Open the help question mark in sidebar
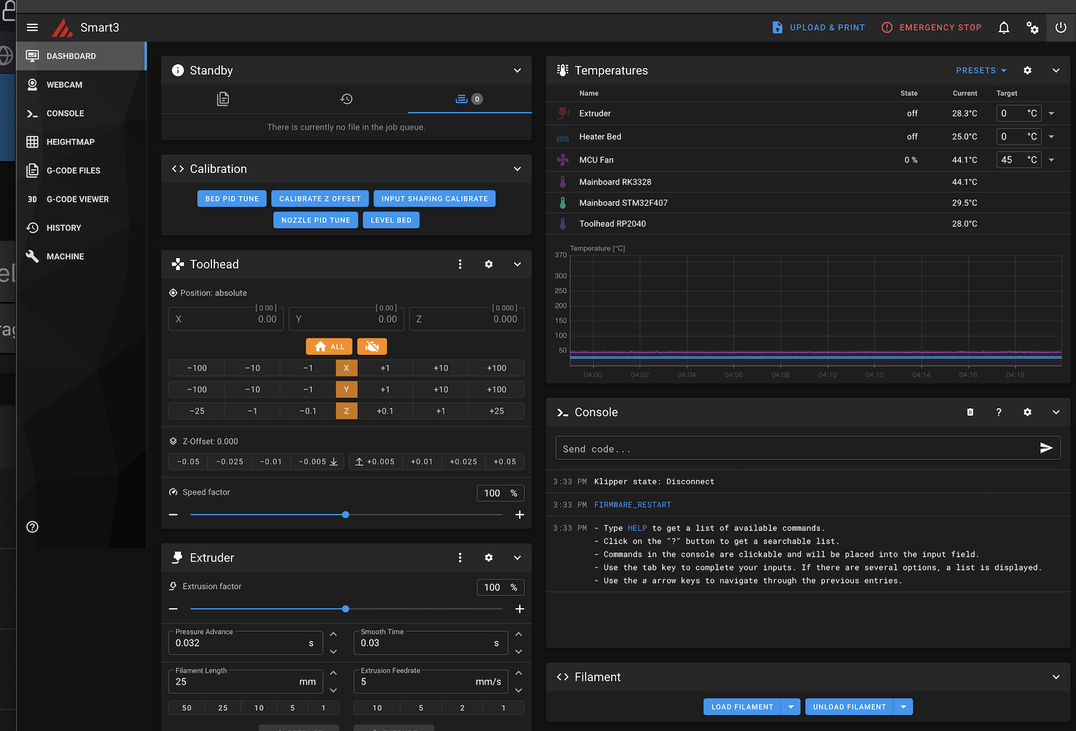Viewport: 1076px width, 731px height. [32, 527]
